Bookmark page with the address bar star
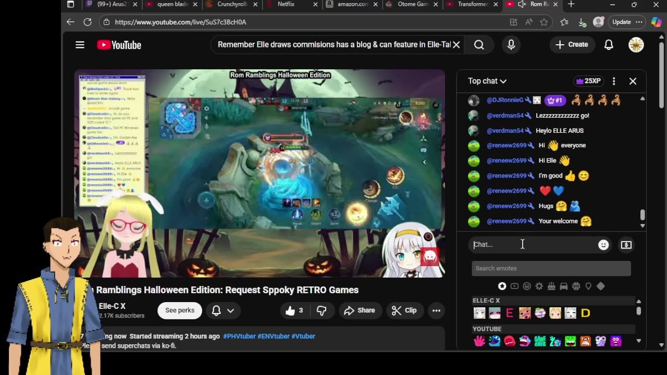The height and width of the screenshot is (375, 667). [544, 22]
